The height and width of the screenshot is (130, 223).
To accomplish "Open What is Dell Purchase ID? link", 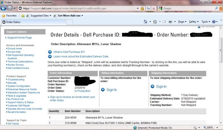I will [69, 52].
